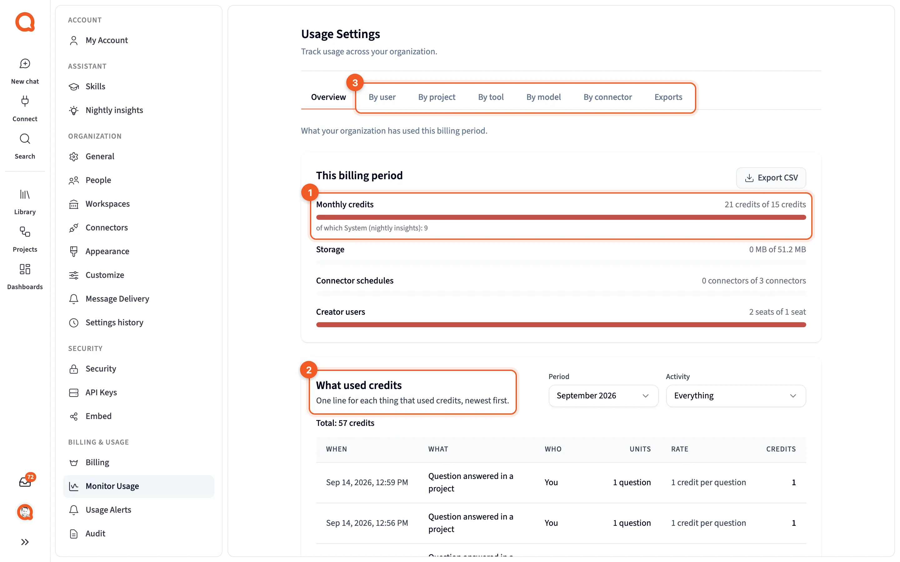Click '2 seats of 1 seat' text
This screenshot has height=562, width=900.
(777, 312)
